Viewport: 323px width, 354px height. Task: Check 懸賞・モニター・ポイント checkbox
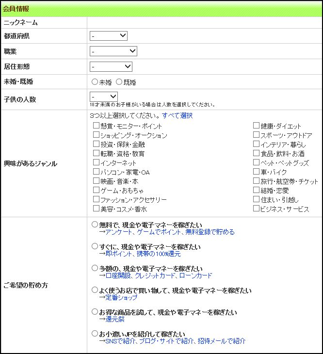(96, 126)
